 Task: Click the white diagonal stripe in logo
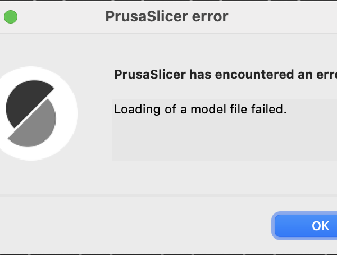30,113
